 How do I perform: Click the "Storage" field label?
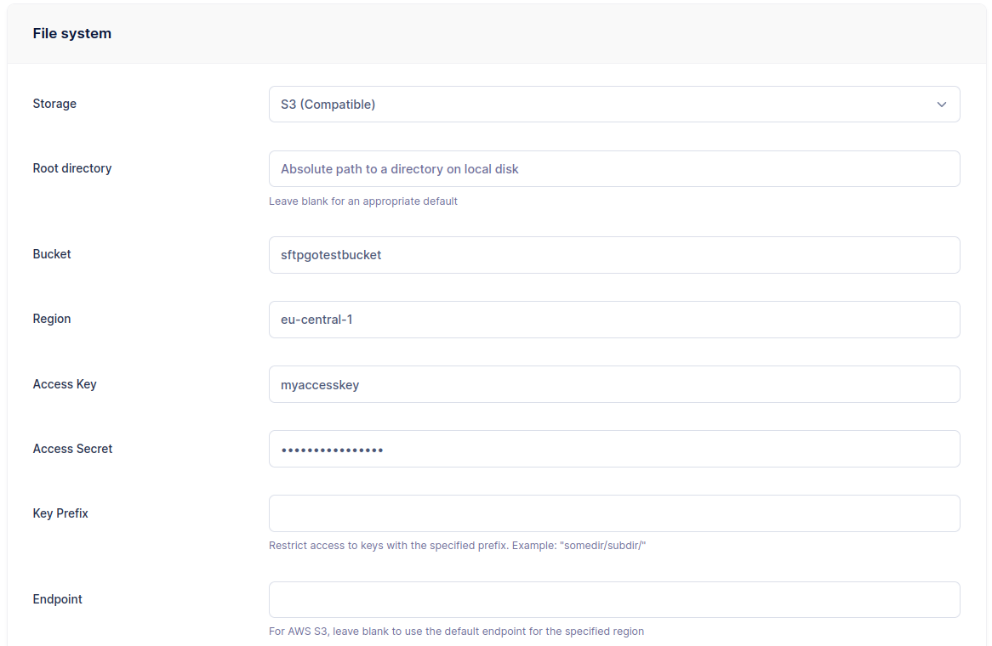54,104
